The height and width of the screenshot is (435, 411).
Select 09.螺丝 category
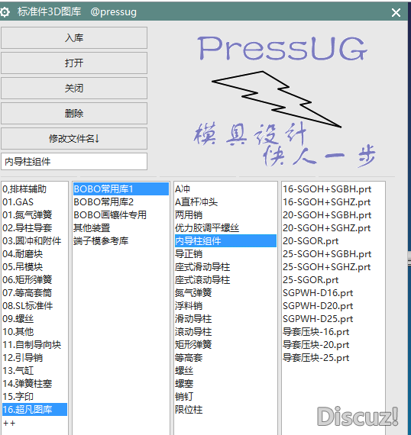pos(34,319)
